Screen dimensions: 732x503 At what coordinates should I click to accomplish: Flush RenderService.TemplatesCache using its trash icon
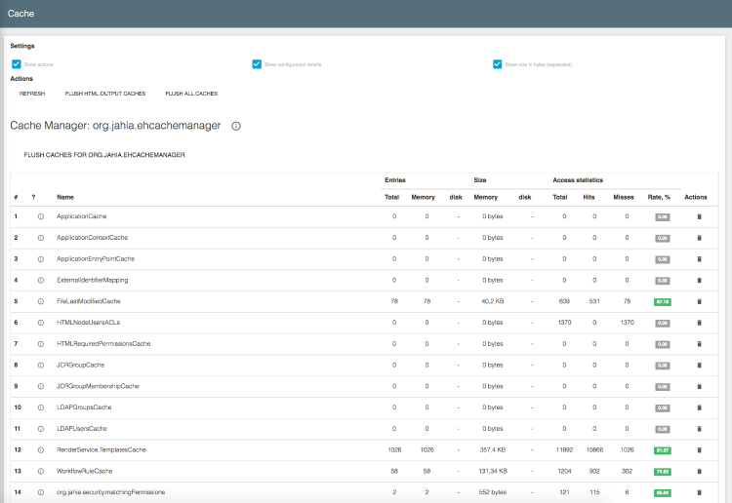[x=700, y=450]
